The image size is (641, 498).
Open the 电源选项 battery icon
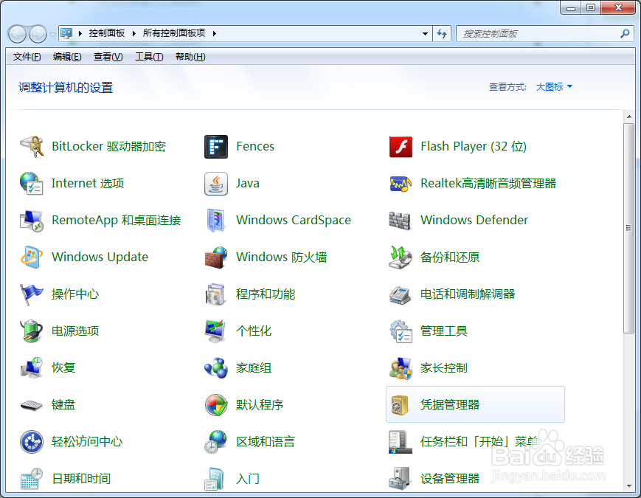coord(32,331)
